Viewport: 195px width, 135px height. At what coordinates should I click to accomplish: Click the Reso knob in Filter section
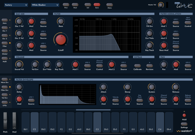60,21
